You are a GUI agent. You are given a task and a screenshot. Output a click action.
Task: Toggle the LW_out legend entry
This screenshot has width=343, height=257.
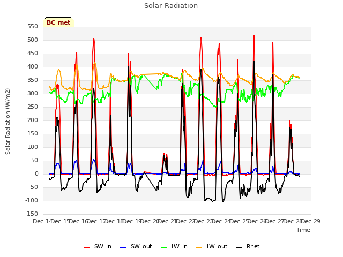pyautogui.click(x=212, y=247)
